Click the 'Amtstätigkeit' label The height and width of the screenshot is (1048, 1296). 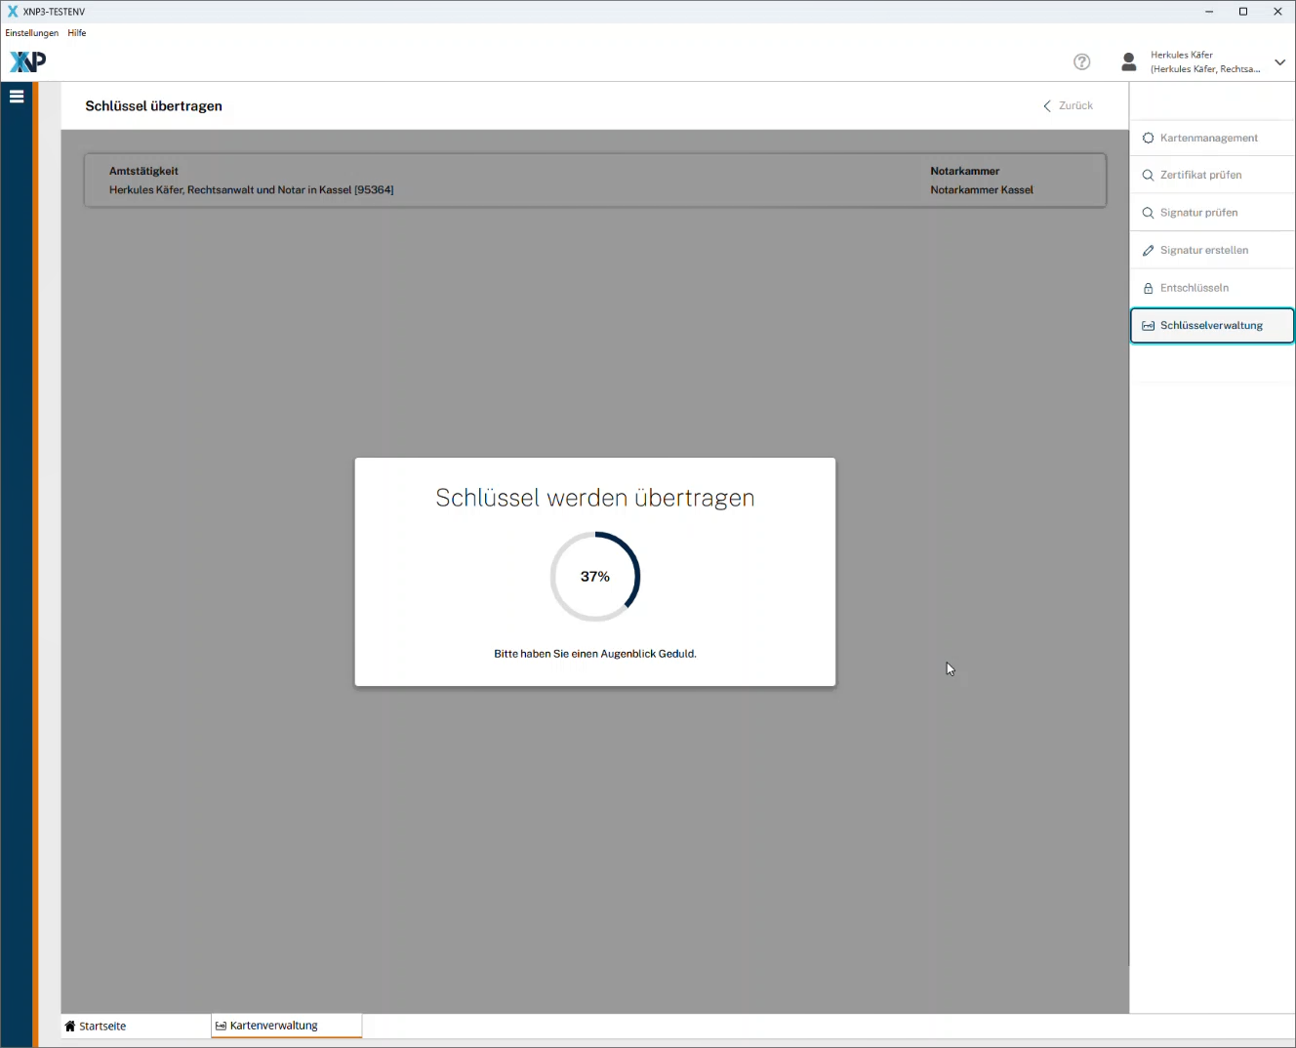[143, 171]
